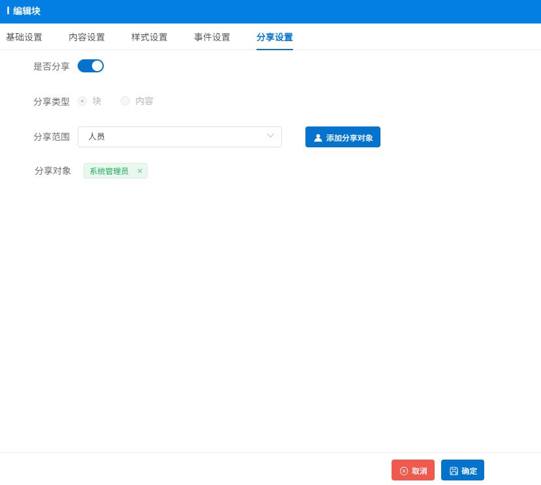The width and height of the screenshot is (541, 485).
Task: Remove 系统管理员 tag with its x icon
Action: pos(140,171)
